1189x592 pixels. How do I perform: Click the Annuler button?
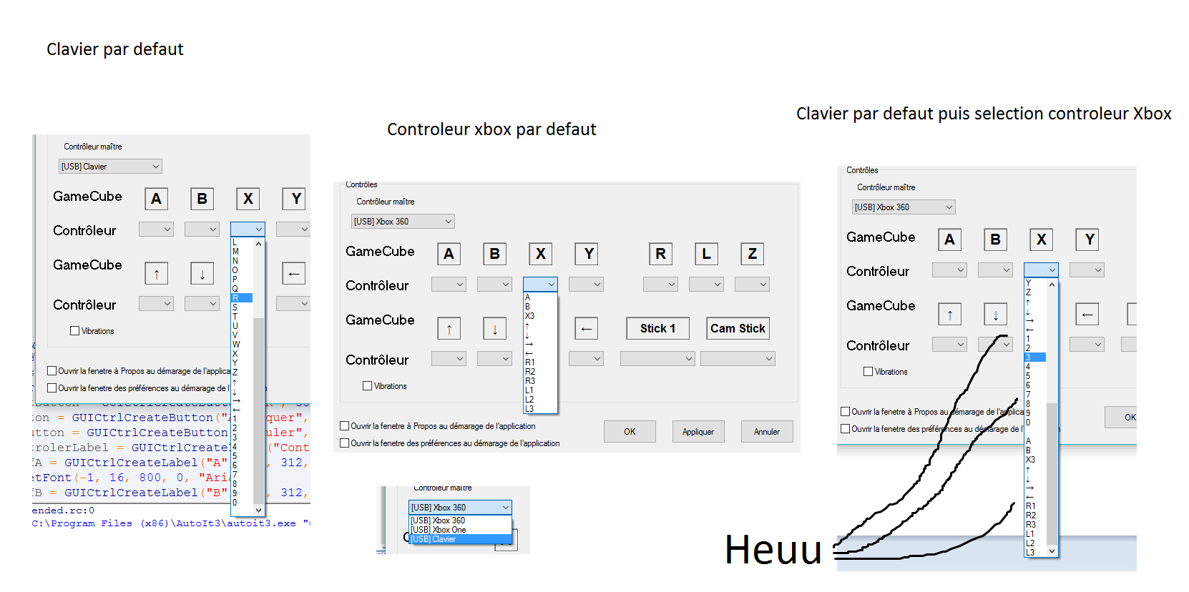[x=766, y=432]
